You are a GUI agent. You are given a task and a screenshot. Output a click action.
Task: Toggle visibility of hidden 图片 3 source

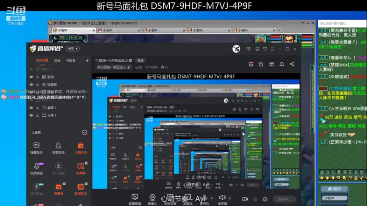(31, 69)
